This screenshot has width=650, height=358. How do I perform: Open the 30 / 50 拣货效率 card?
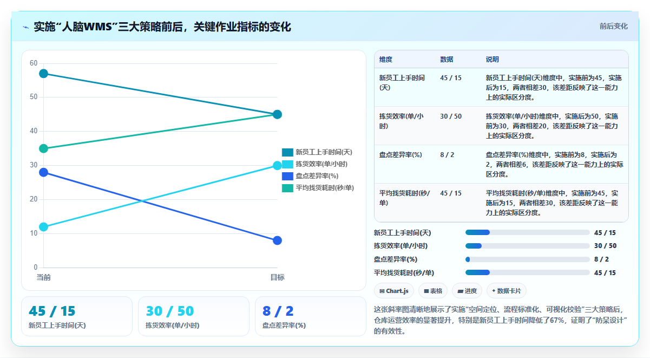194,316
